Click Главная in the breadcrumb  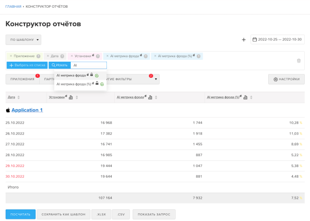tap(13, 6)
